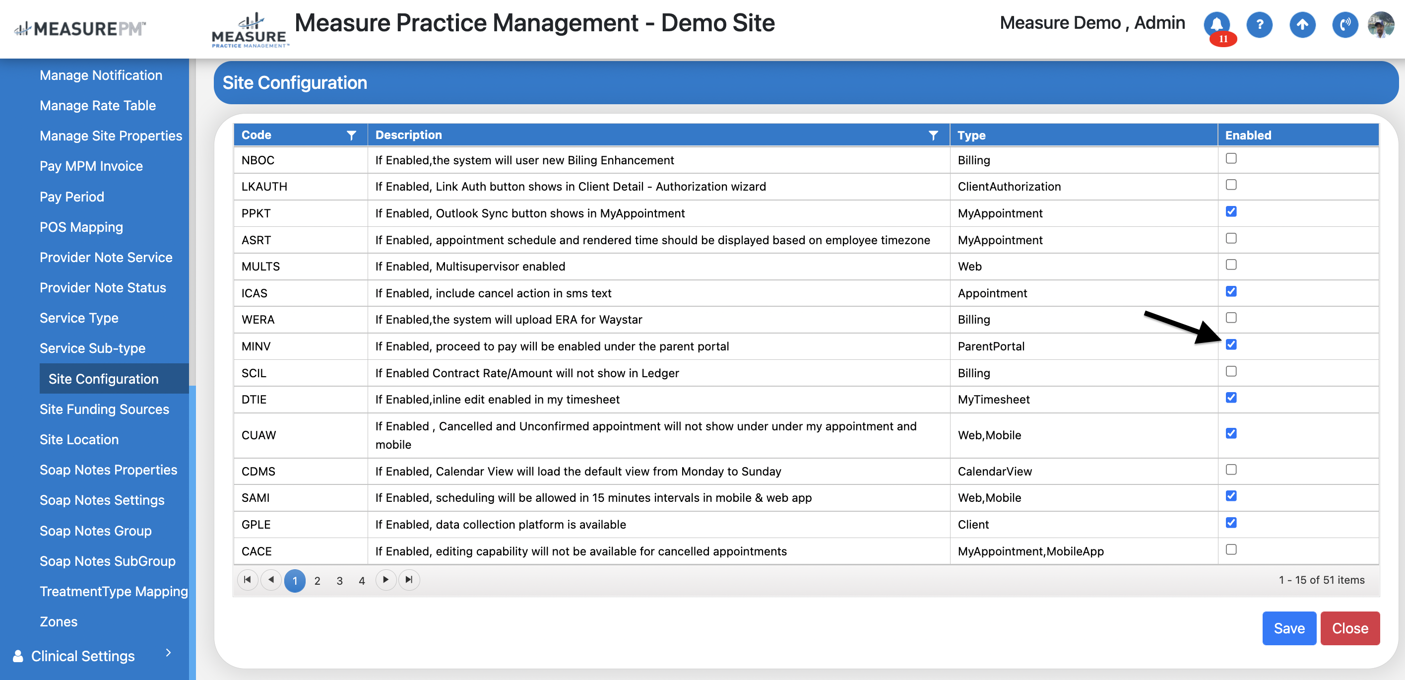Open the user profile avatar

tap(1381, 24)
